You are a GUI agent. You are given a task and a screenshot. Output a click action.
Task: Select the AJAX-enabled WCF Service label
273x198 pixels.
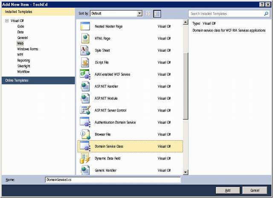[113, 74]
